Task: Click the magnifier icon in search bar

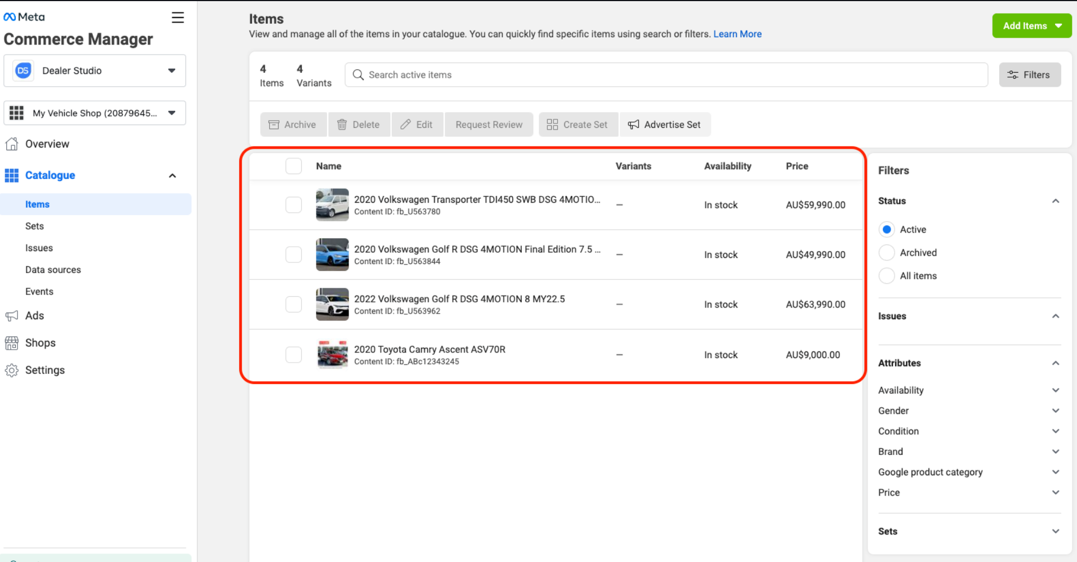Action: pyautogui.click(x=358, y=75)
